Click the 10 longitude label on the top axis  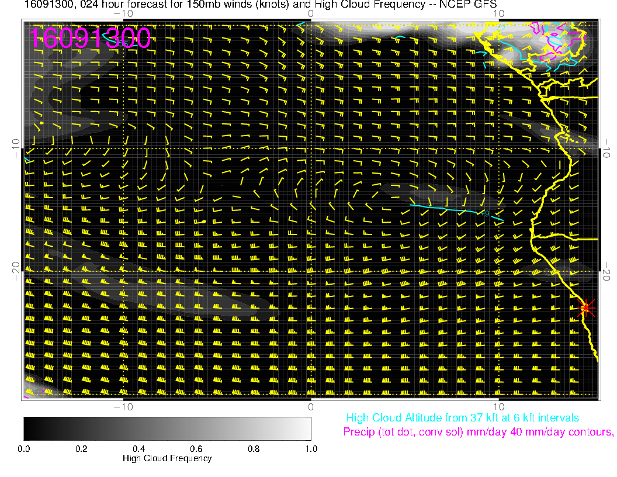point(498,13)
